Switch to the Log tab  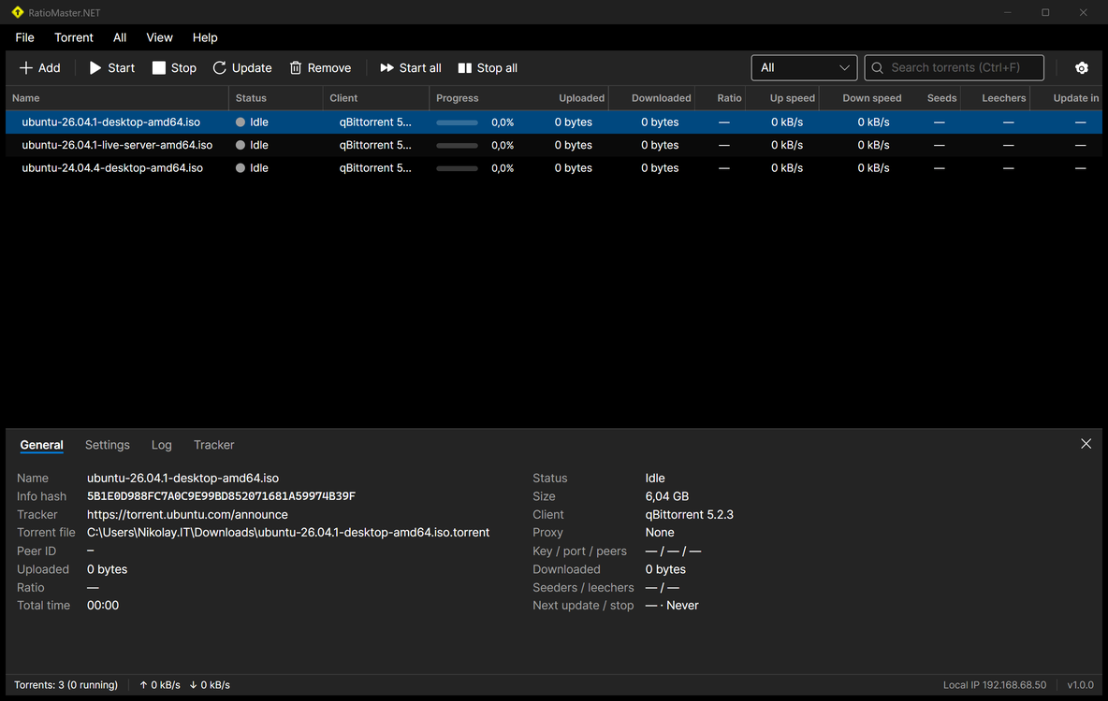tap(161, 445)
